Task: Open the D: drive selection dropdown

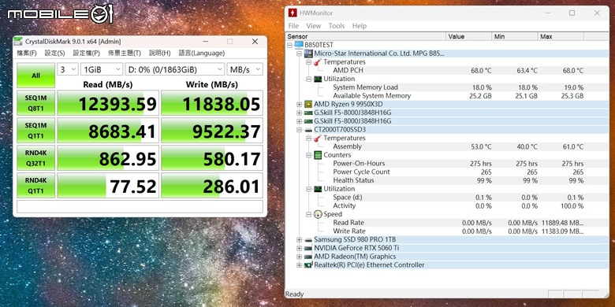Action: (175, 69)
